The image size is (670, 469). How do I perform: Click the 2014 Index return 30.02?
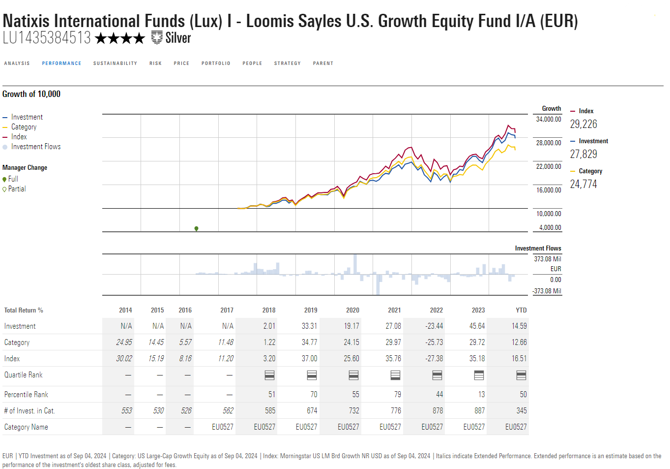pyautogui.click(x=124, y=359)
